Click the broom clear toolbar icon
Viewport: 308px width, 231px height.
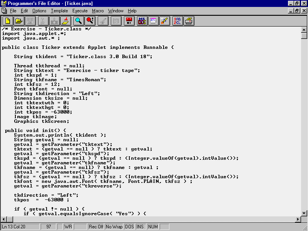[66, 21]
